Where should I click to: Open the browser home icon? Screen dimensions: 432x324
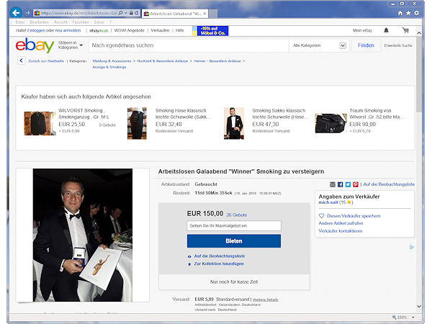400,13
